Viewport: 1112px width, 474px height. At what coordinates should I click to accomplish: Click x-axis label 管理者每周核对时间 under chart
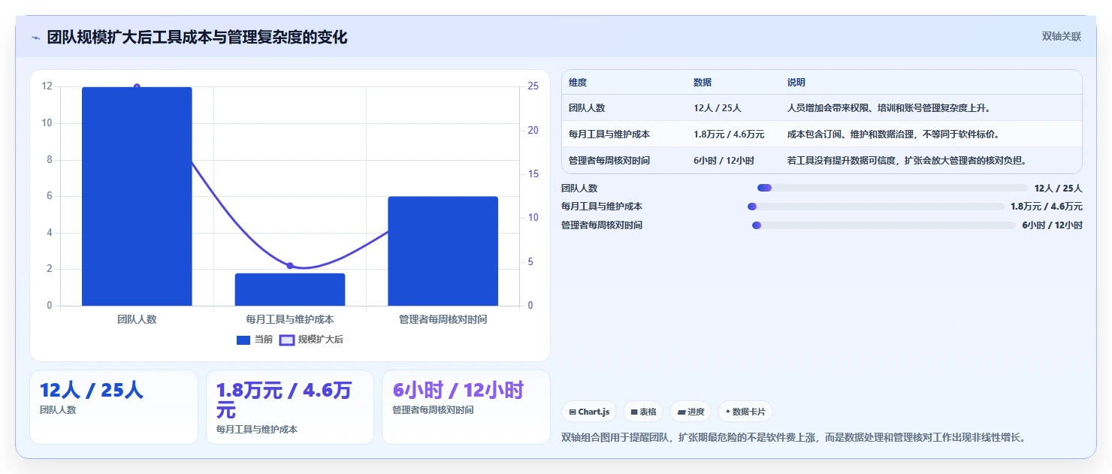pos(443,319)
